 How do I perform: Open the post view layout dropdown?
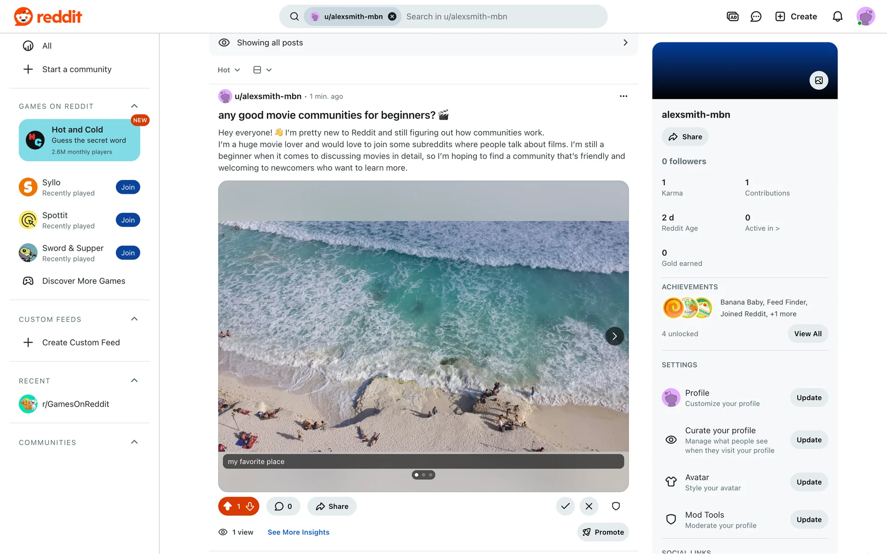coord(262,70)
